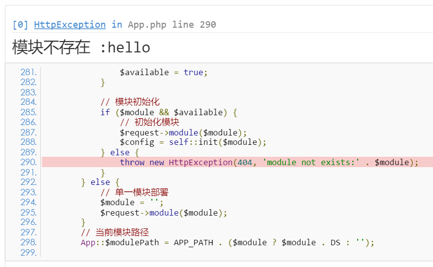Click the 'module not exists:' string literal
Image resolution: width=433 pixels, height=267 pixels.
pos(311,162)
